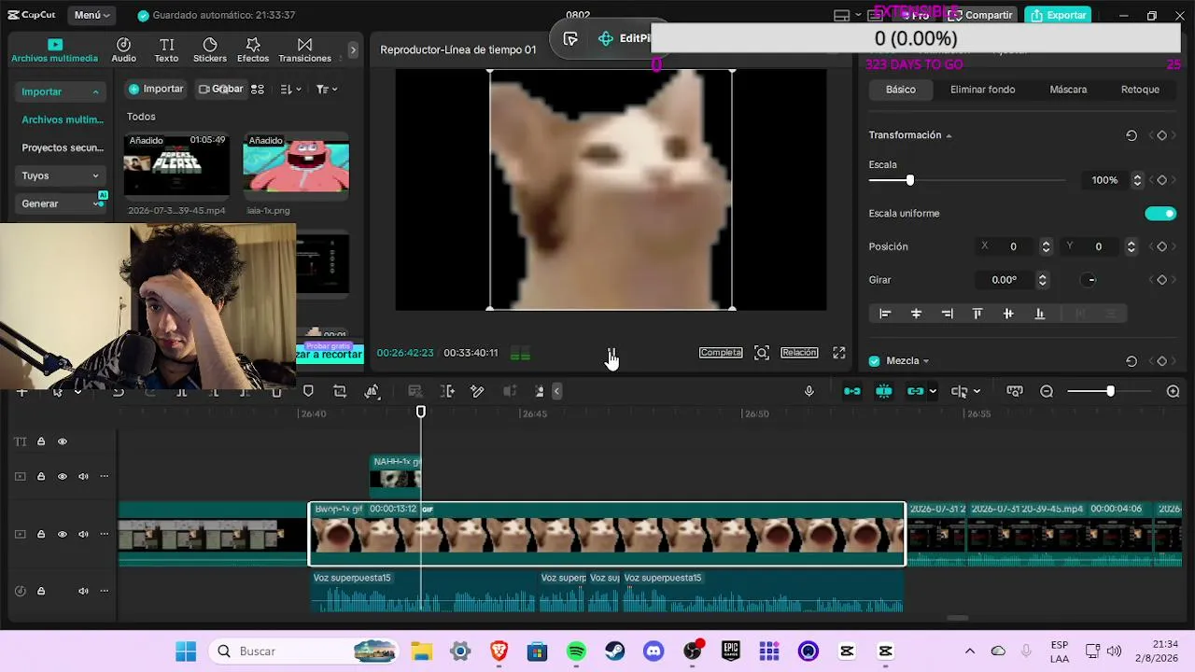Open Discord from the taskbar
Viewport: 1195px width, 672px height.
pyautogui.click(x=654, y=651)
